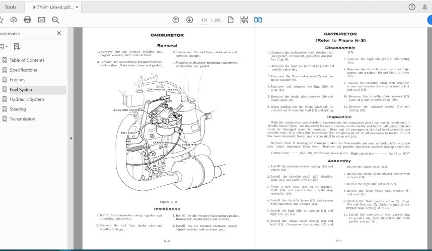Click the find current bookmark icon
The height and width of the screenshot is (251, 432).
click(x=17, y=46)
